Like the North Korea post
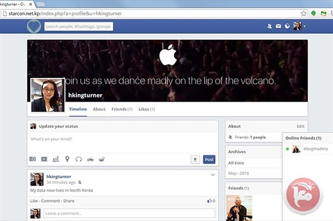This screenshot has height=221, width=333. (34, 201)
